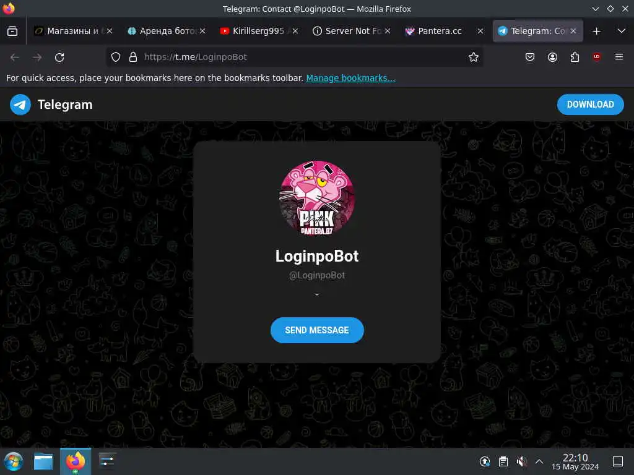Open the Extensions puzzle icon

coord(575,58)
